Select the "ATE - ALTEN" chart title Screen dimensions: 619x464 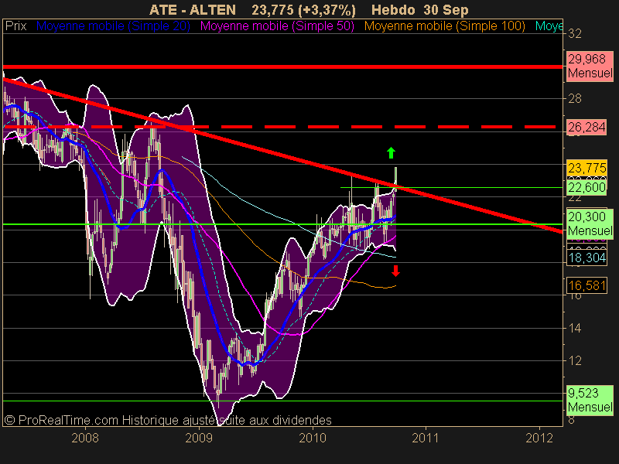click(193, 9)
